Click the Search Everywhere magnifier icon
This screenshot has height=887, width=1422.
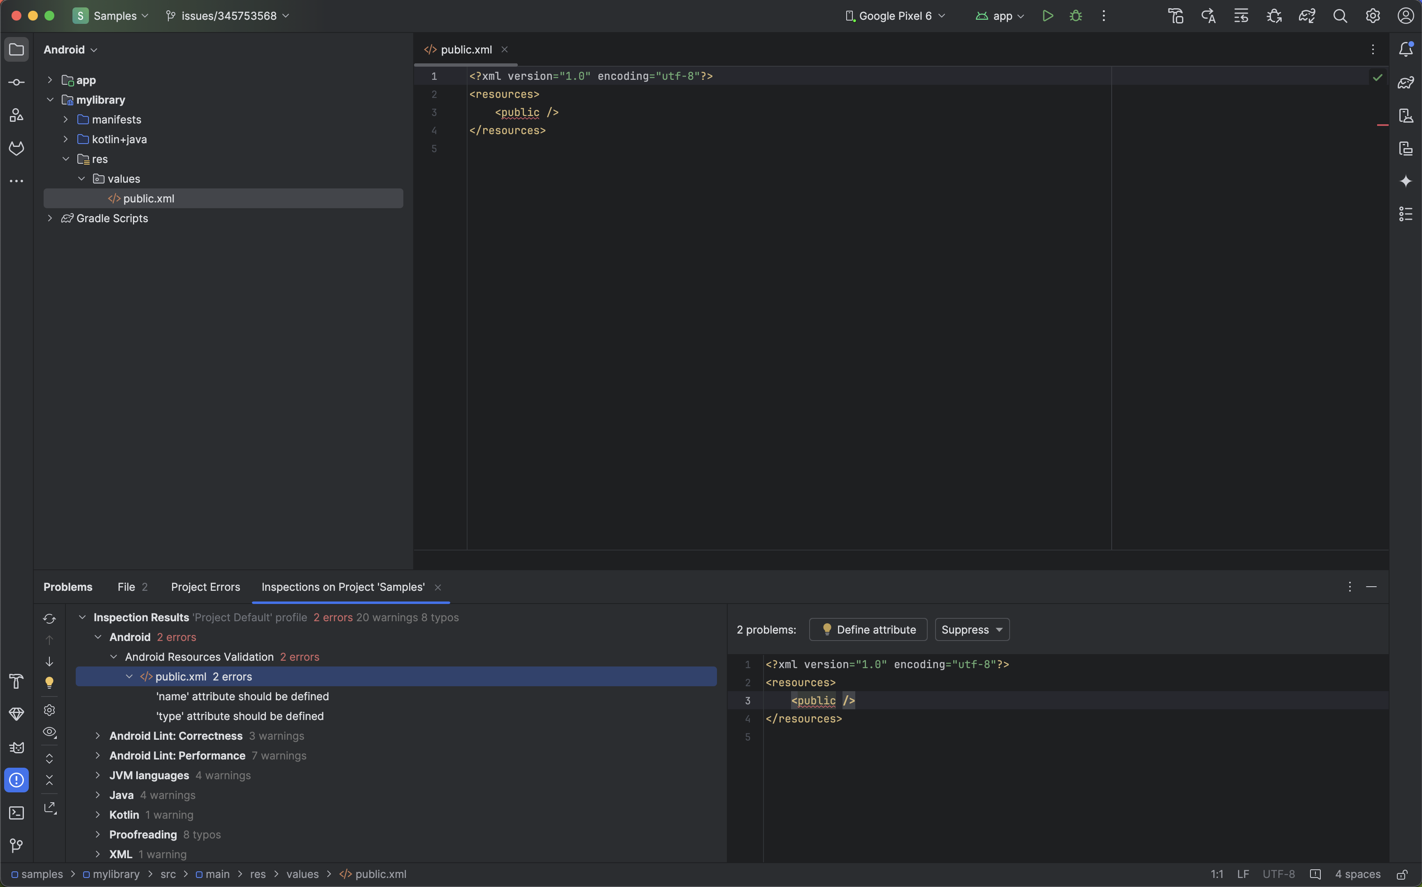(1340, 16)
